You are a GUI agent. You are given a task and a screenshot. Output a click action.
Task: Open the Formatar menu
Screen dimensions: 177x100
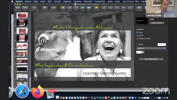tap(57, 1)
